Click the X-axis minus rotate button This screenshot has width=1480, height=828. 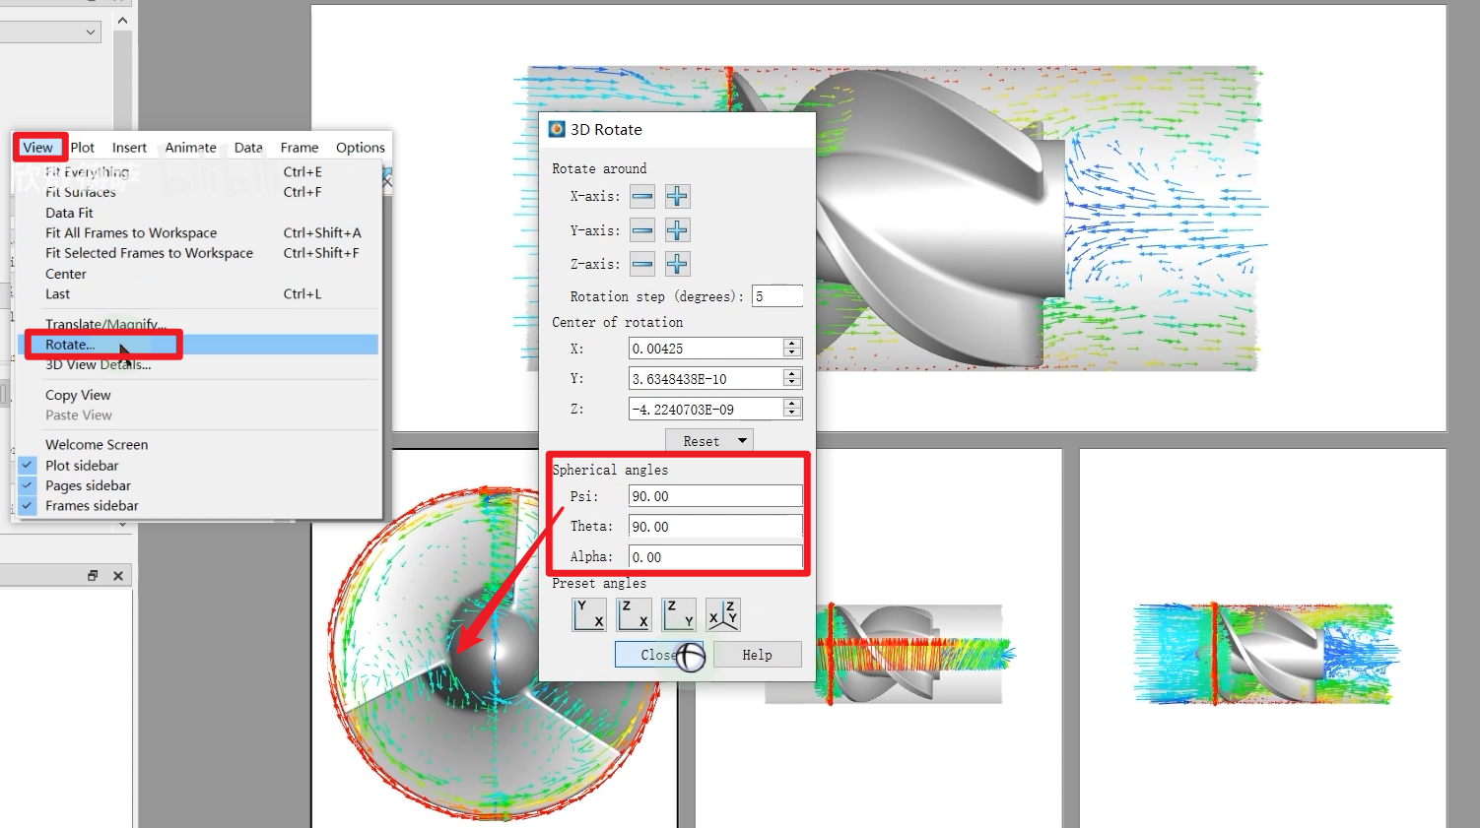pyautogui.click(x=642, y=197)
